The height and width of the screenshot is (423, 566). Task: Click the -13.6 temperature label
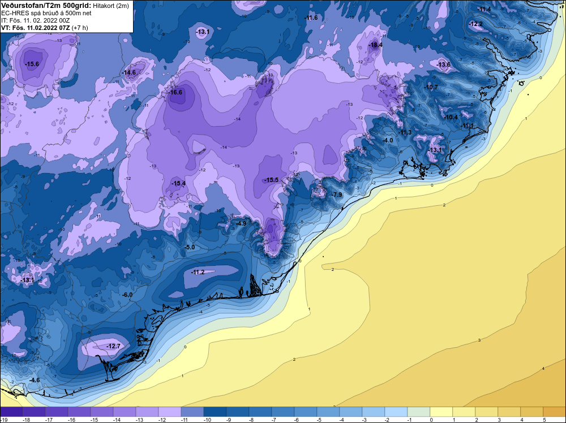tap(443, 65)
